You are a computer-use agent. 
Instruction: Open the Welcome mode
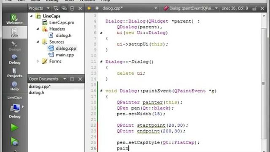tap(14, 19)
